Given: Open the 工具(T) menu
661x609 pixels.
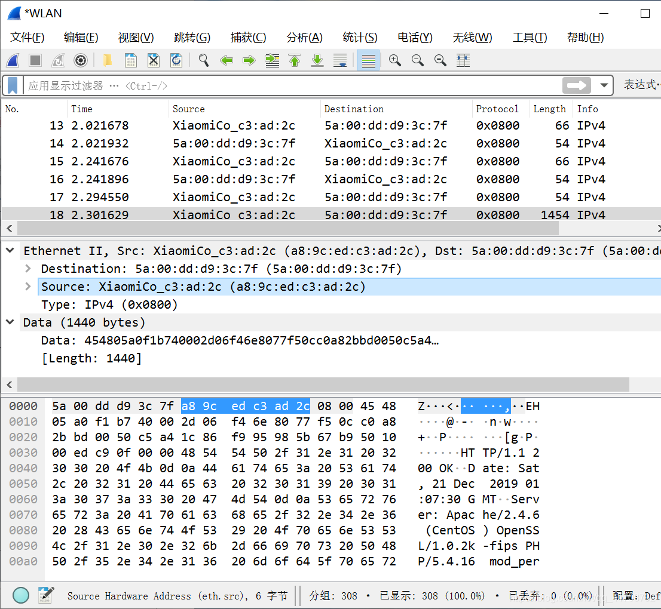Looking at the screenshot, I should 530,38.
